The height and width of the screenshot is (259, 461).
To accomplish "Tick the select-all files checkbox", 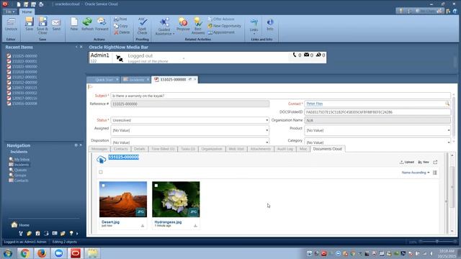I will pos(101,172).
